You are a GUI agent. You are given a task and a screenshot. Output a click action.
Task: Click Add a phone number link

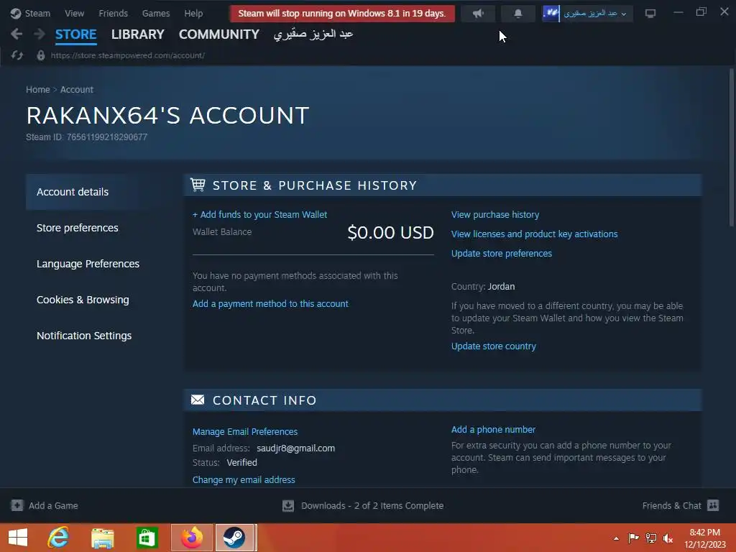493,430
